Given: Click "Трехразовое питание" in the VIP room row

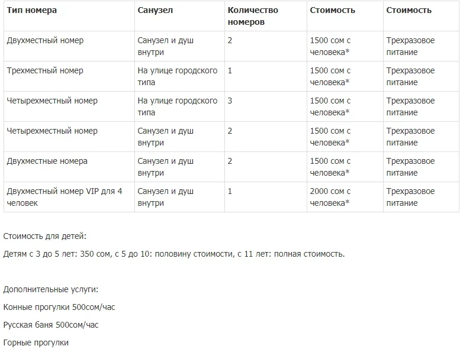Looking at the screenshot, I should pyautogui.click(x=410, y=197).
